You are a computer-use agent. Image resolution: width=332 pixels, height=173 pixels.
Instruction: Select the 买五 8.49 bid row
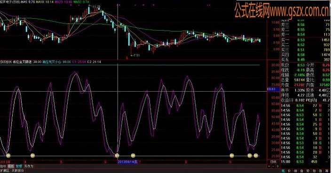pyautogui.click(x=305, y=60)
